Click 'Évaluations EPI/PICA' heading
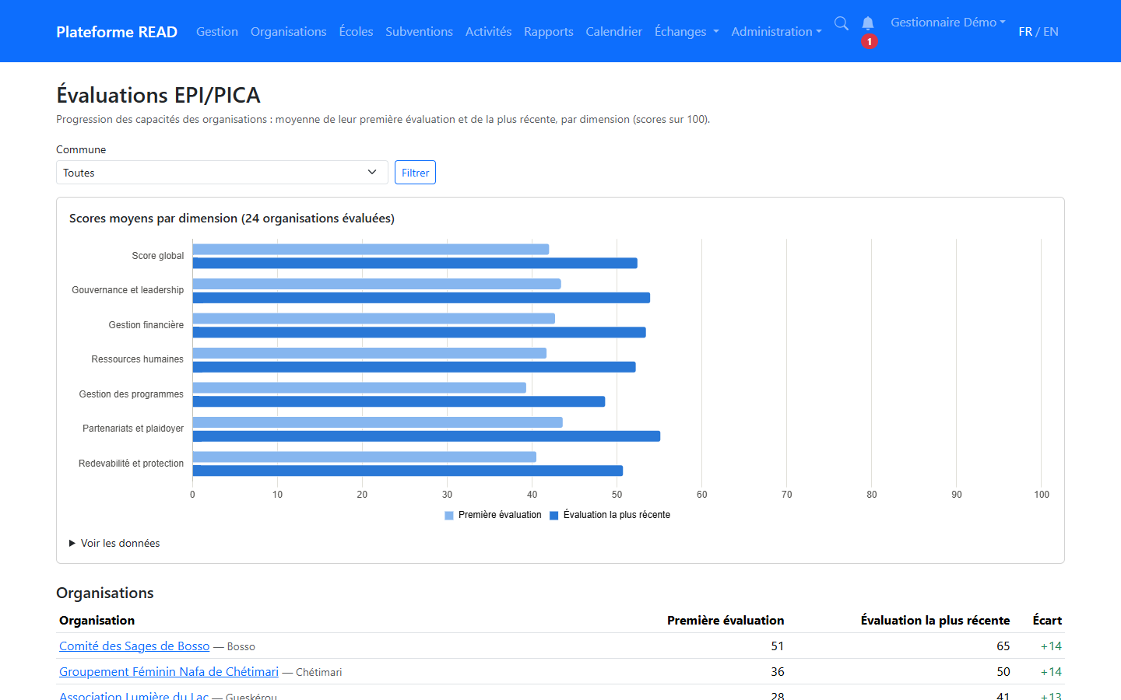 click(158, 95)
